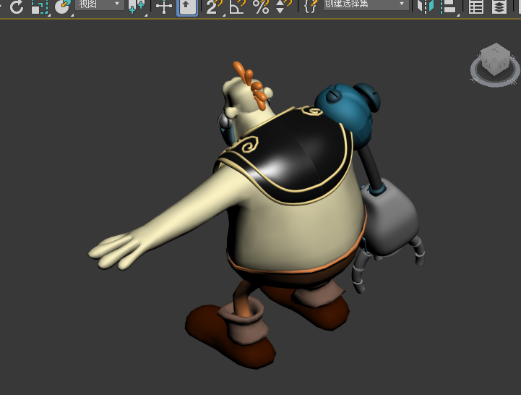Toggle the 2D Snaps button
Viewport: 521px width, 395px height.
pyautogui.click(x=213, y=7)
